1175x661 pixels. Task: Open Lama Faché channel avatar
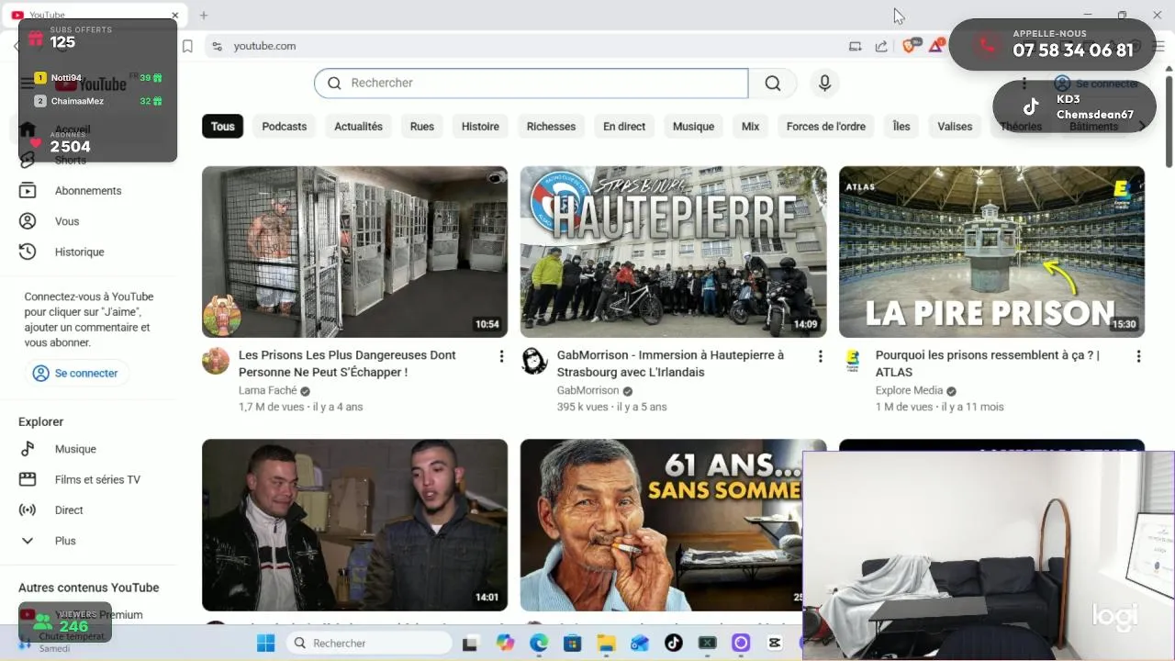tap(216, 361)
